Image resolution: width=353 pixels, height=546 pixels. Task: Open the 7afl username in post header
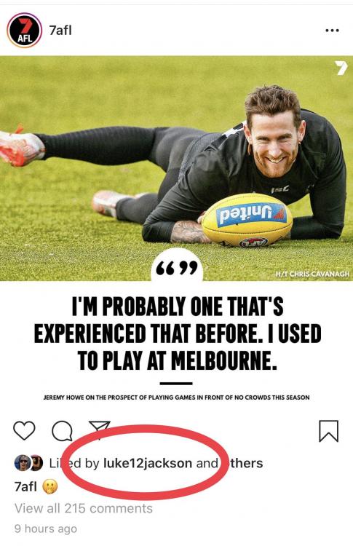[x=60, y=31]
